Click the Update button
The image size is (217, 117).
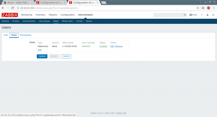tap(42, 56)
